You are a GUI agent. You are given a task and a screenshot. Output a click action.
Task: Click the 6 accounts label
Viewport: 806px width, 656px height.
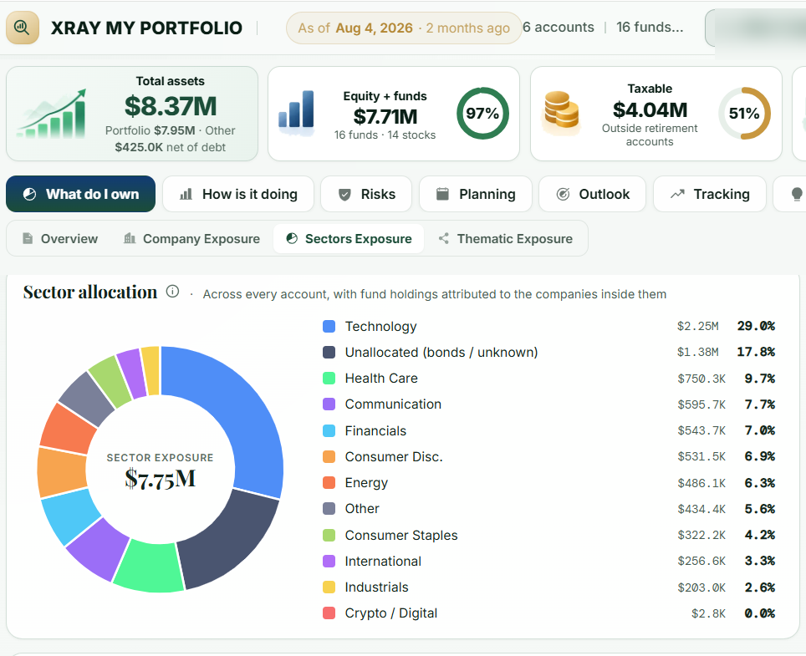coord(559,28)
